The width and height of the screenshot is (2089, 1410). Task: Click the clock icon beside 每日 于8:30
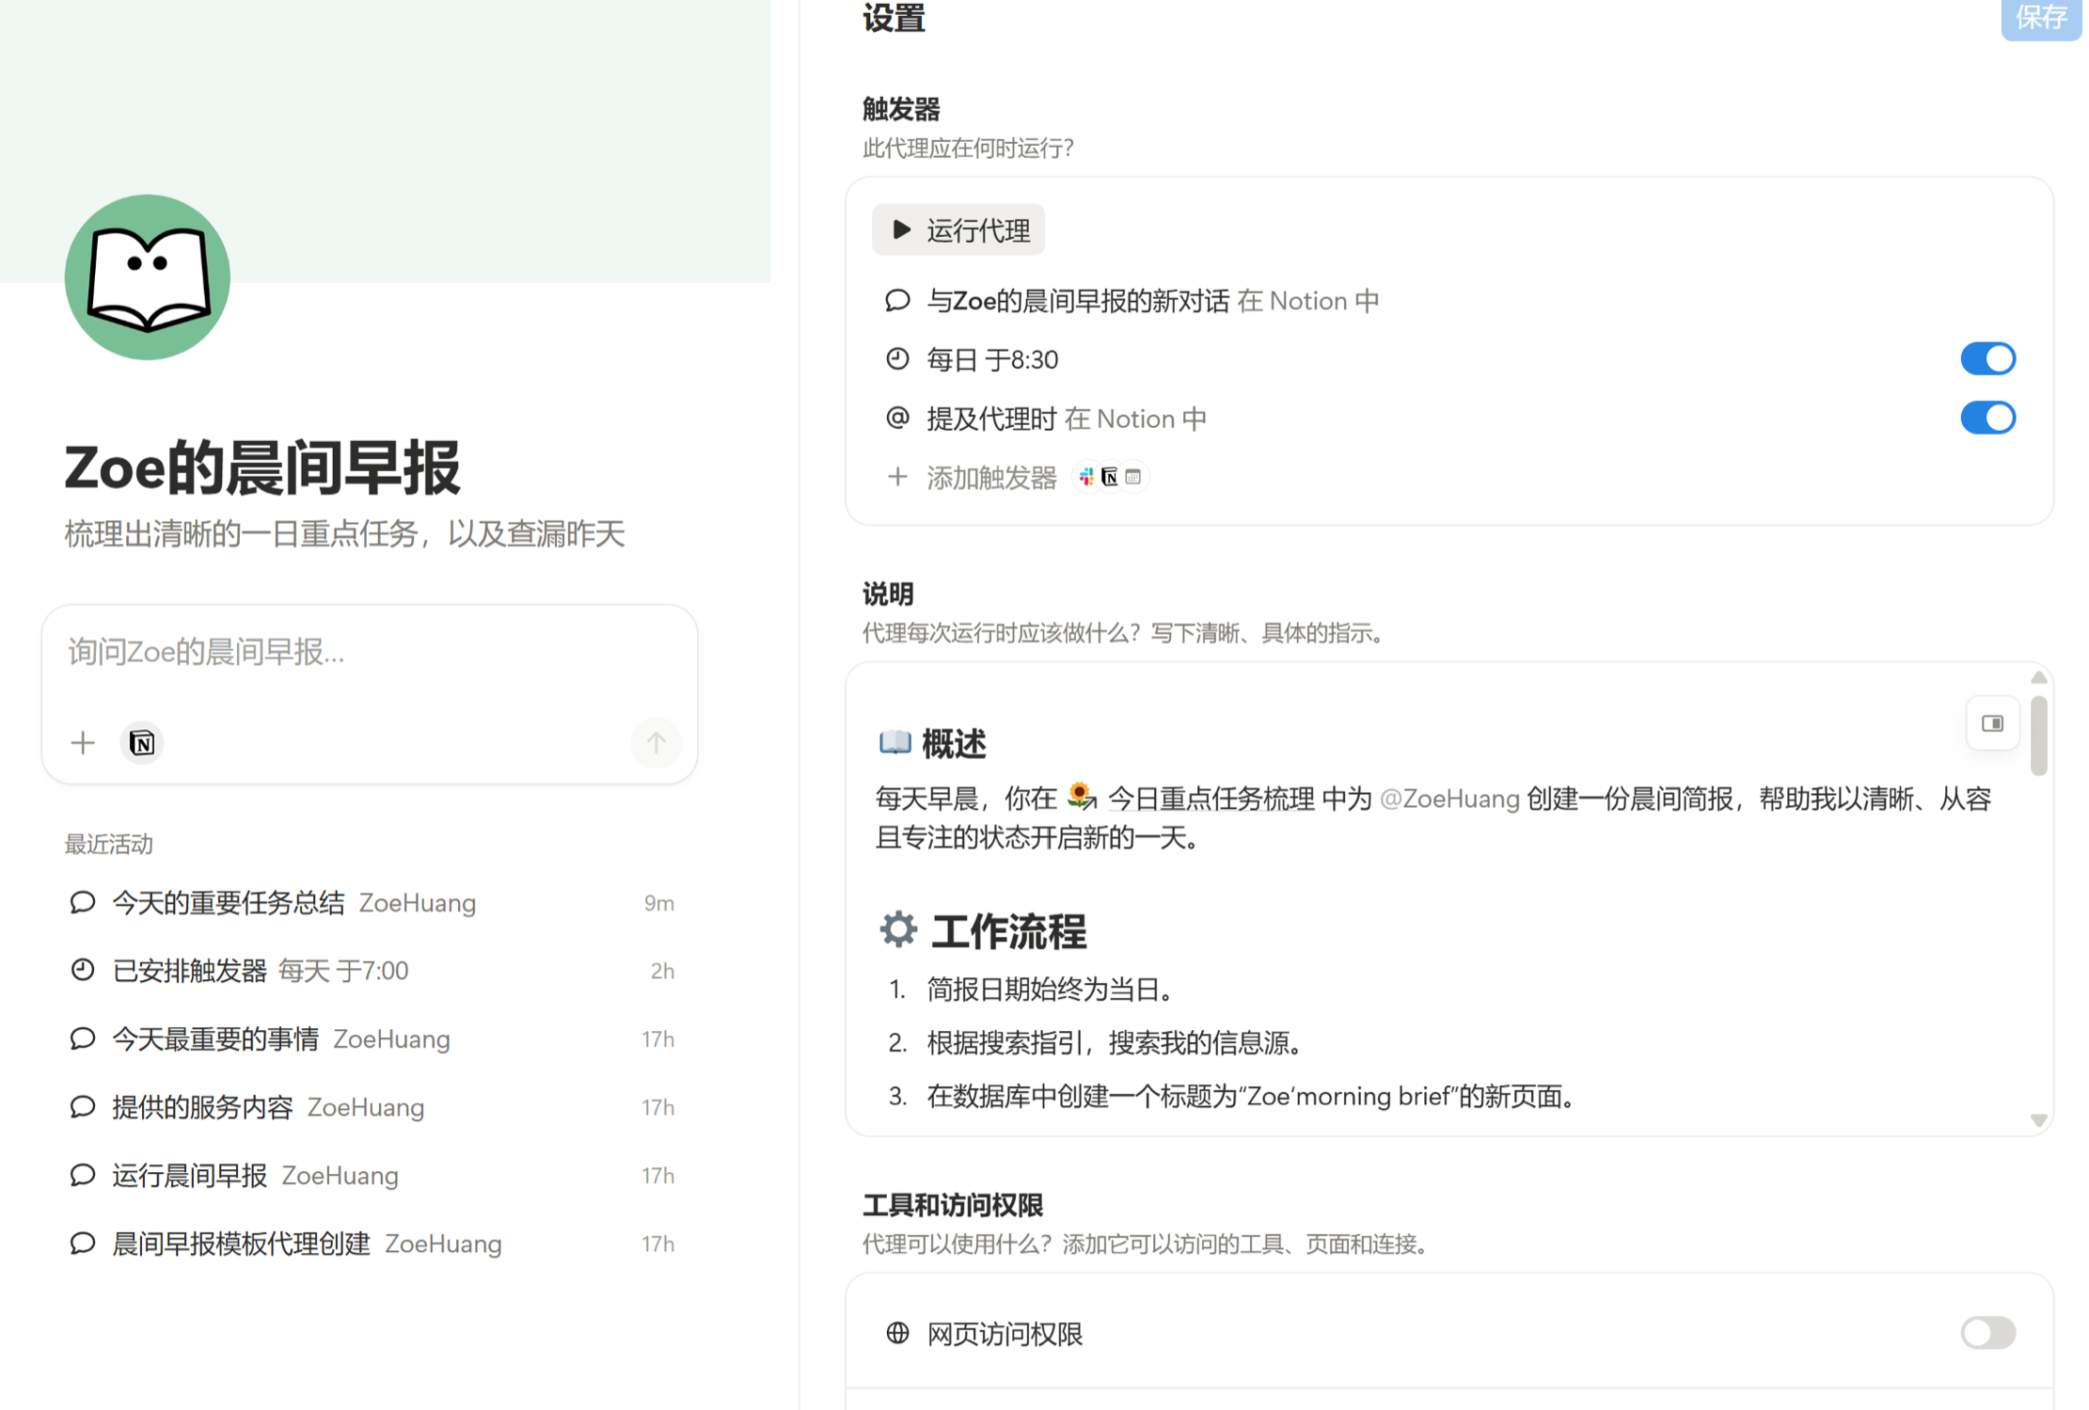[x=897, y=359]
